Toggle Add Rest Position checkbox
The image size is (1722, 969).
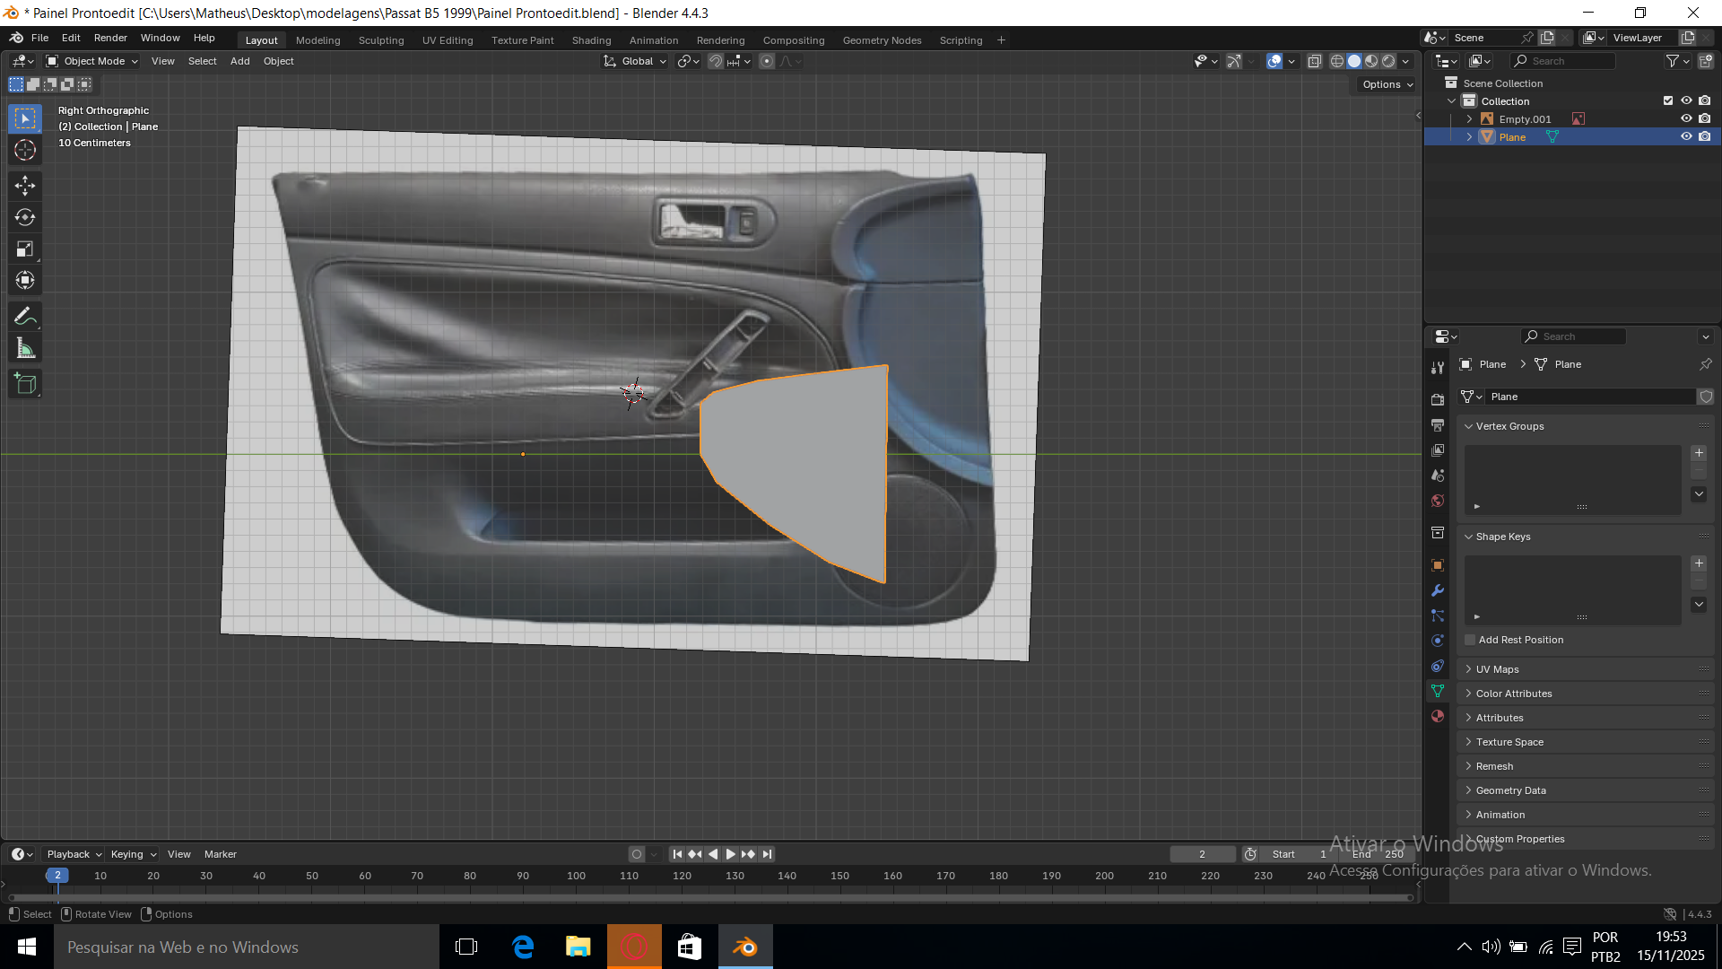(x=1470, y=640)
